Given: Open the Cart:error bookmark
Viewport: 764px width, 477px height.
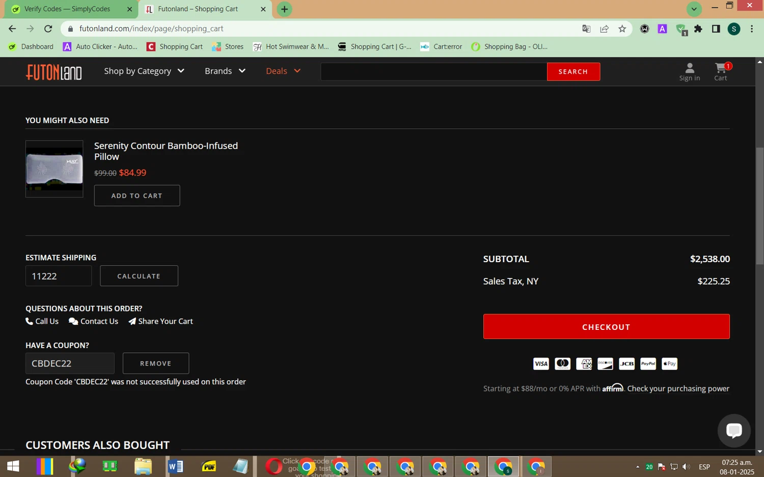Looking at the screenshot, I should pos(441,47).
